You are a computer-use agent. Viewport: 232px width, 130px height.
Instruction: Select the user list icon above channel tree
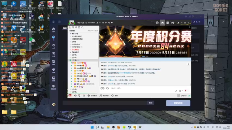click(x=70, y=27)
